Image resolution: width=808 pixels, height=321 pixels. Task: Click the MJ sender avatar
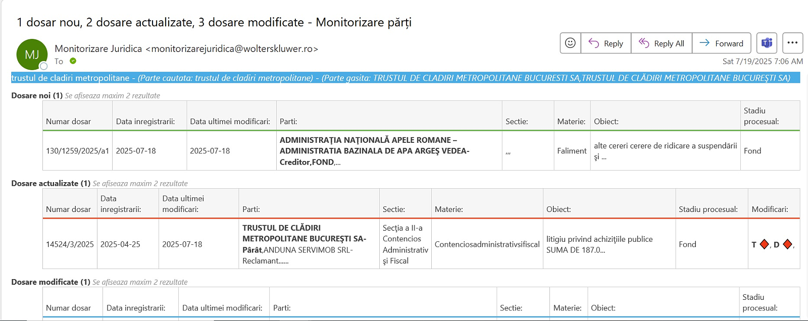click(x=32, y=55)
